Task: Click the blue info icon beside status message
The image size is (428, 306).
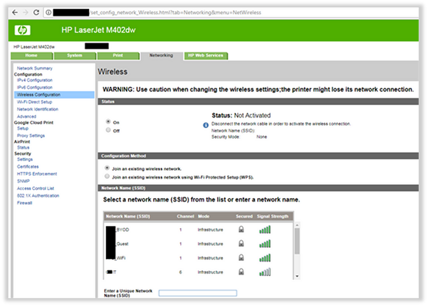Action: point(206,125)
